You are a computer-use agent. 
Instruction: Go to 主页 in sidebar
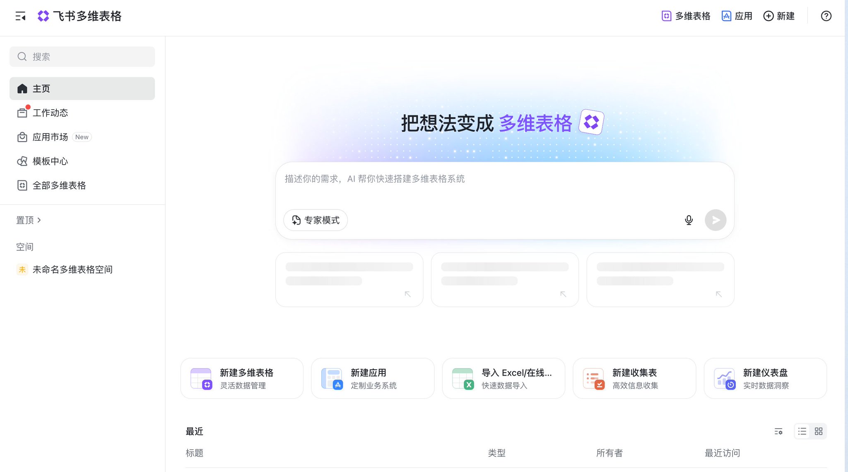[82, 89]
